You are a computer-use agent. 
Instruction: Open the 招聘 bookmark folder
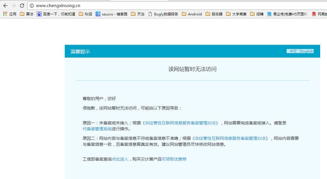pos(257,14)
